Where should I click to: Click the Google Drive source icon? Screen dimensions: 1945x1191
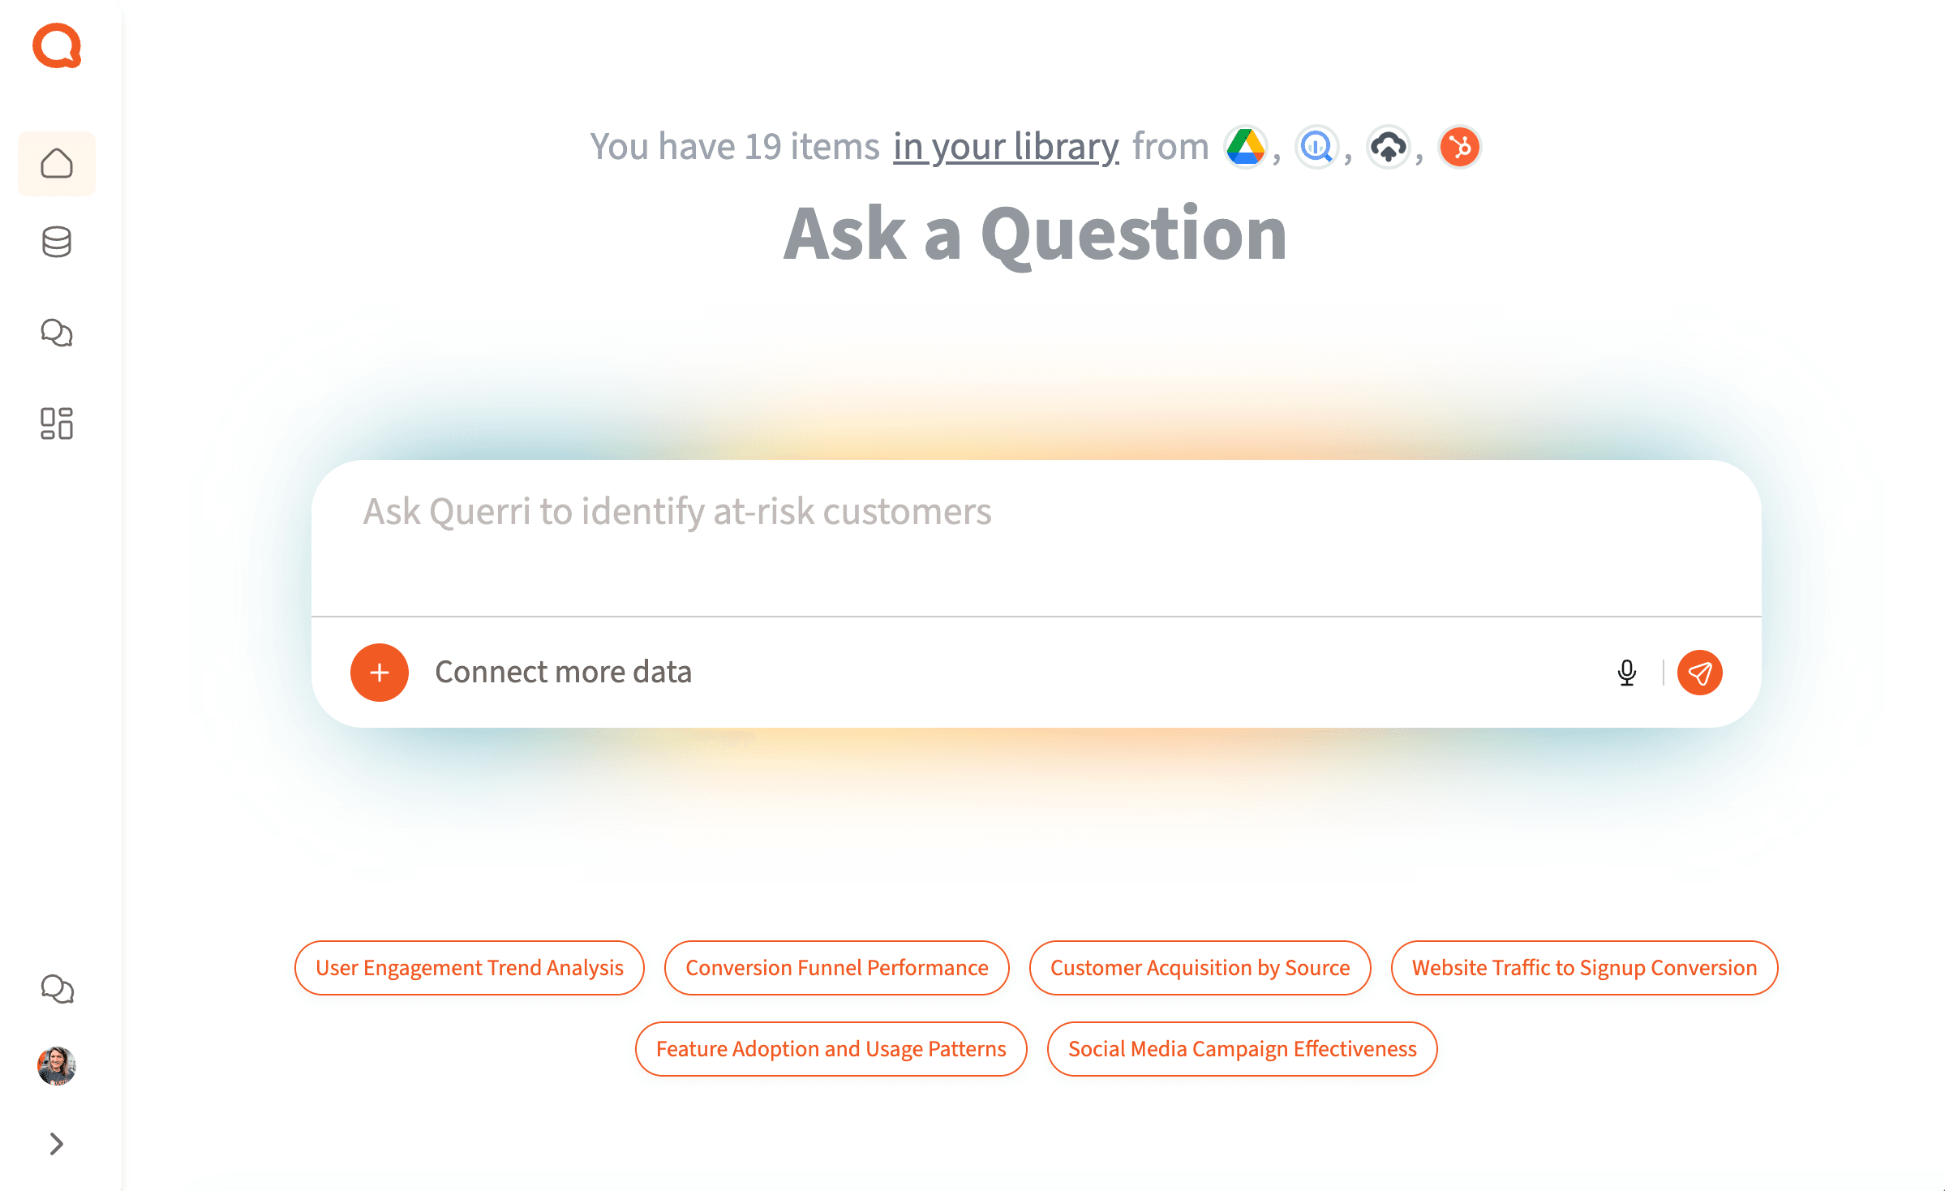click(x=1244, y=147)
